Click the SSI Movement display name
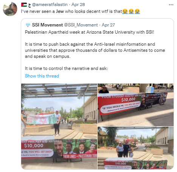The image size is (177, 172). tap(47, 25)
